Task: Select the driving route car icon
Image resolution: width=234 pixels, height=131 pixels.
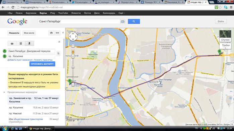Action: pos(12,43)
